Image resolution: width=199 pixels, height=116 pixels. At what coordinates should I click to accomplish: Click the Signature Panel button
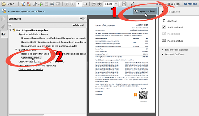(145, 11)
